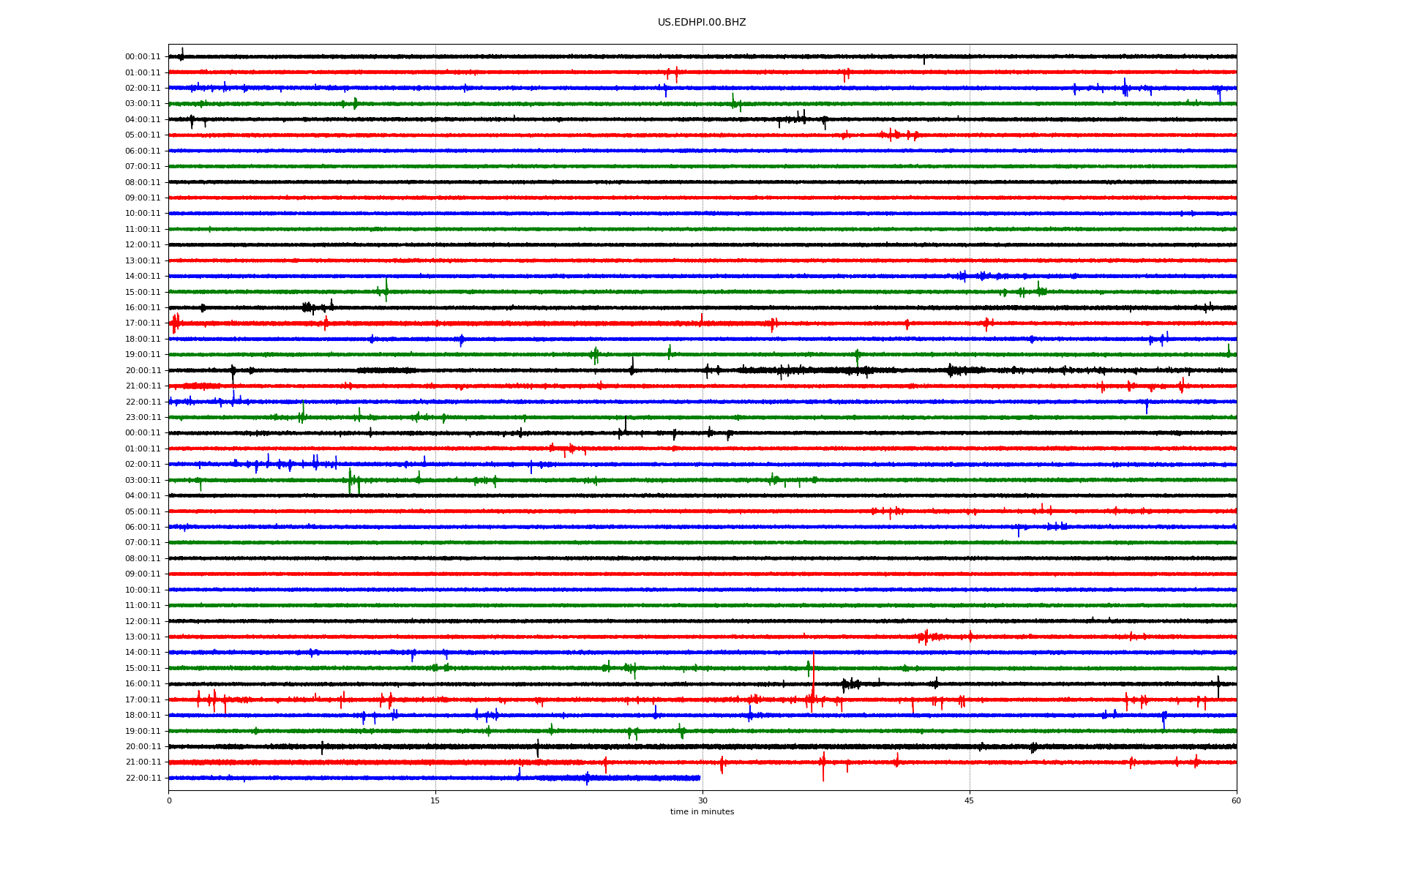Click the 19:00:11 label fourth from the bottom
Screen dimensions: 1405x878
[x=143, y=731]
